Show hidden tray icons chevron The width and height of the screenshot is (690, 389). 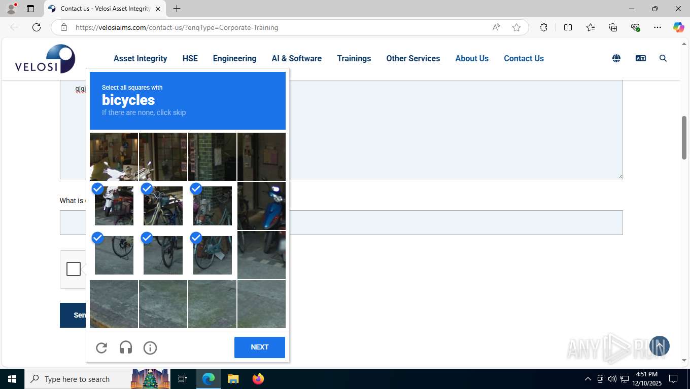pos(588,379)
